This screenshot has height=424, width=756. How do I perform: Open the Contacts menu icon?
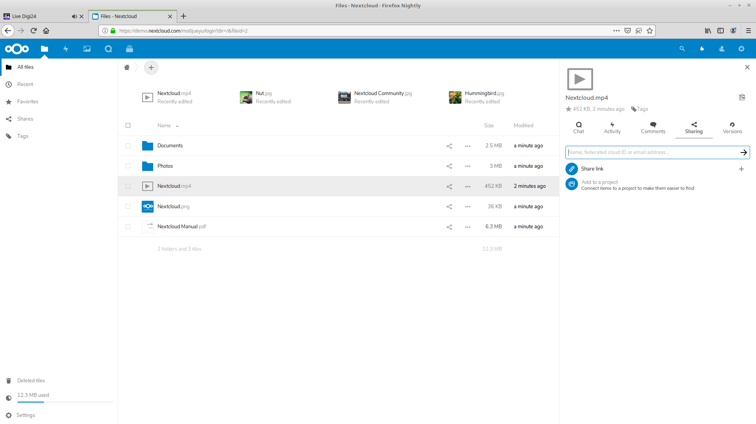point(722,49)
